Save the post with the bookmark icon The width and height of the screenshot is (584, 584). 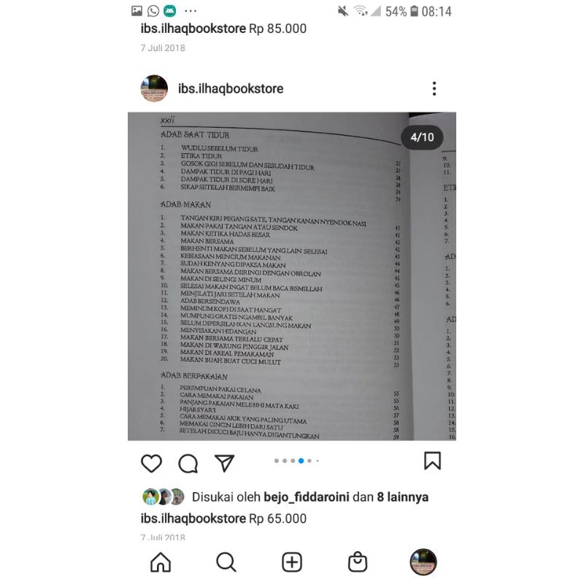tap(432, 461)
